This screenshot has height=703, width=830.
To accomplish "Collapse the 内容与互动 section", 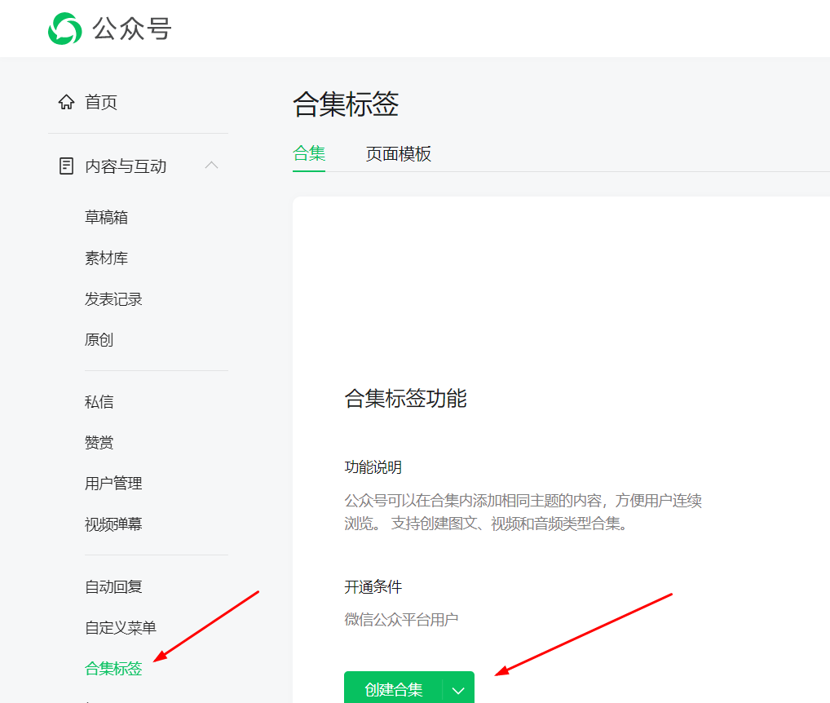I will tap(211, 165).
